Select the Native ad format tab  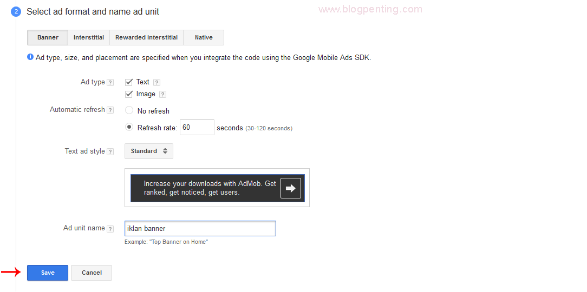tap(204, 38)
